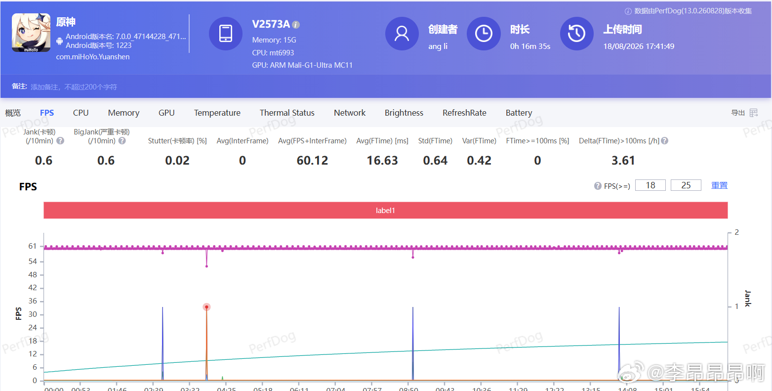Viewport: 772px width, 391px height.
Task: Click help icon next to FPS(>=)
Action: point(598,186)
